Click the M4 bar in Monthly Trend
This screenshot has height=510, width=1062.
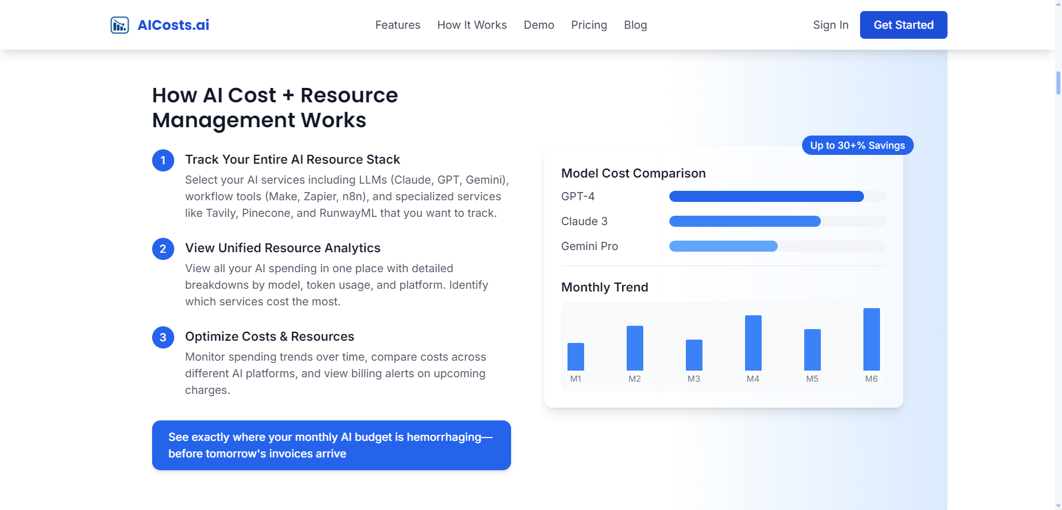(753, 343)
